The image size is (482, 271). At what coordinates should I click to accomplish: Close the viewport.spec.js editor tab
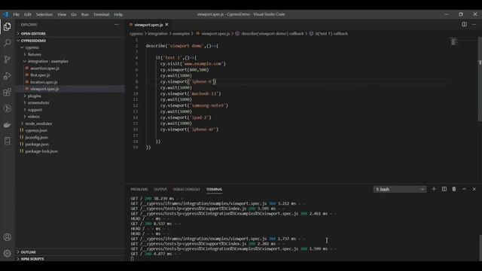pyautogui.click(x=166, y=25)
